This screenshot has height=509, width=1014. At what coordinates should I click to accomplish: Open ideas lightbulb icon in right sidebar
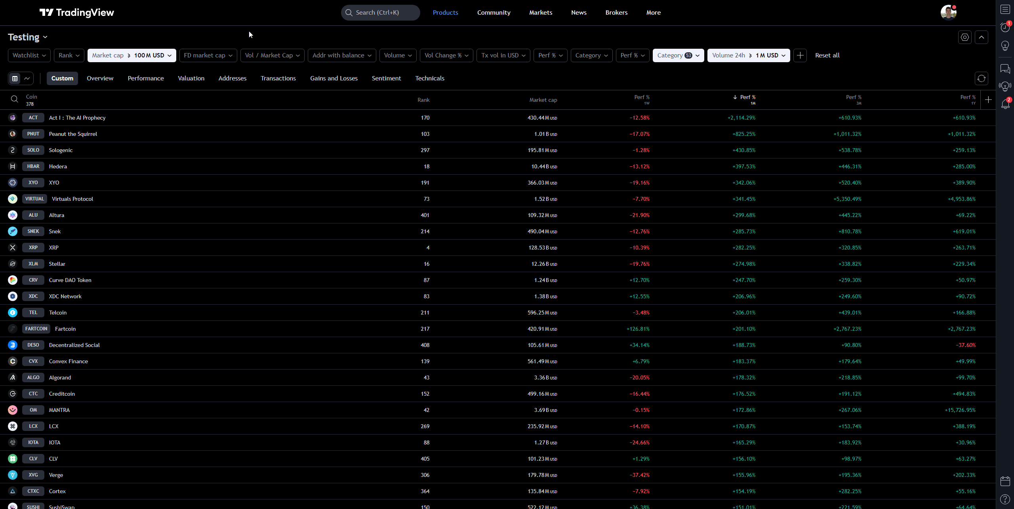click(x=1005, y=46)
